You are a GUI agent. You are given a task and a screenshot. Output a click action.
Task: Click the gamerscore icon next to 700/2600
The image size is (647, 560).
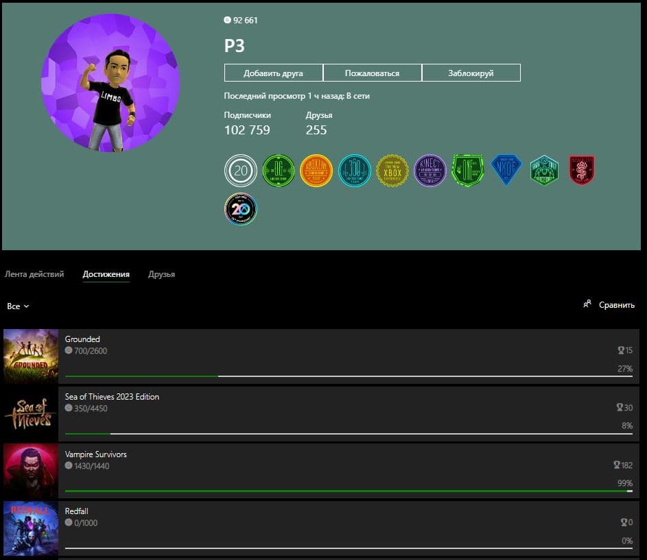click(69, 350)
